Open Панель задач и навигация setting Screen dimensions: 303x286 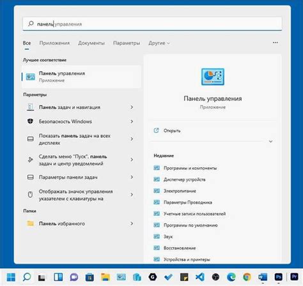[x=70, y=107]
